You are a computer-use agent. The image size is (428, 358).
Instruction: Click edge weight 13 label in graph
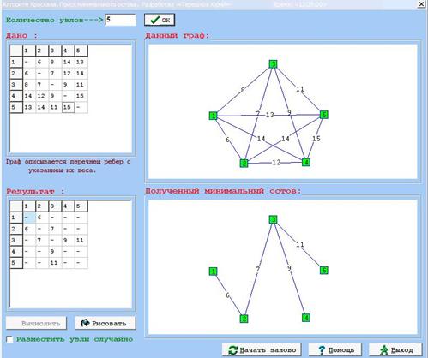tap(269, 115)
